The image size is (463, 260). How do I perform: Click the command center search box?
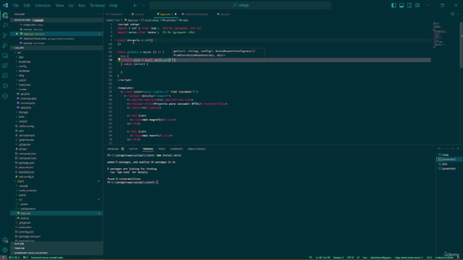pyautogui.click(x=240, y=5)
